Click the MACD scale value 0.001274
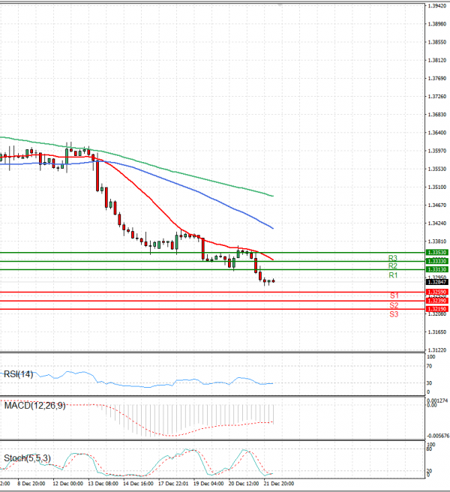This screenshot has width=450, height=492. pyautogui.click(x=438, y=401)
